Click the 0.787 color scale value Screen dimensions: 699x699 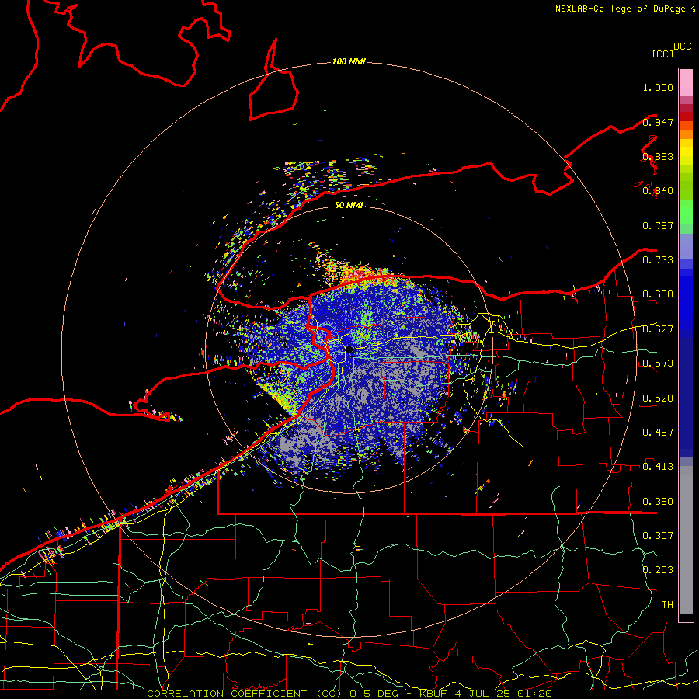coord(658,225)
